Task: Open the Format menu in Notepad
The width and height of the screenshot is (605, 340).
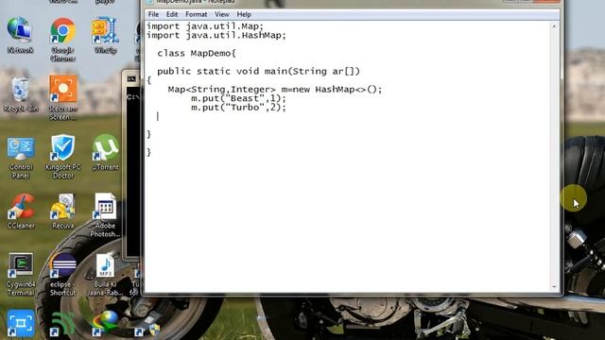Action: (x=196, y=14)
